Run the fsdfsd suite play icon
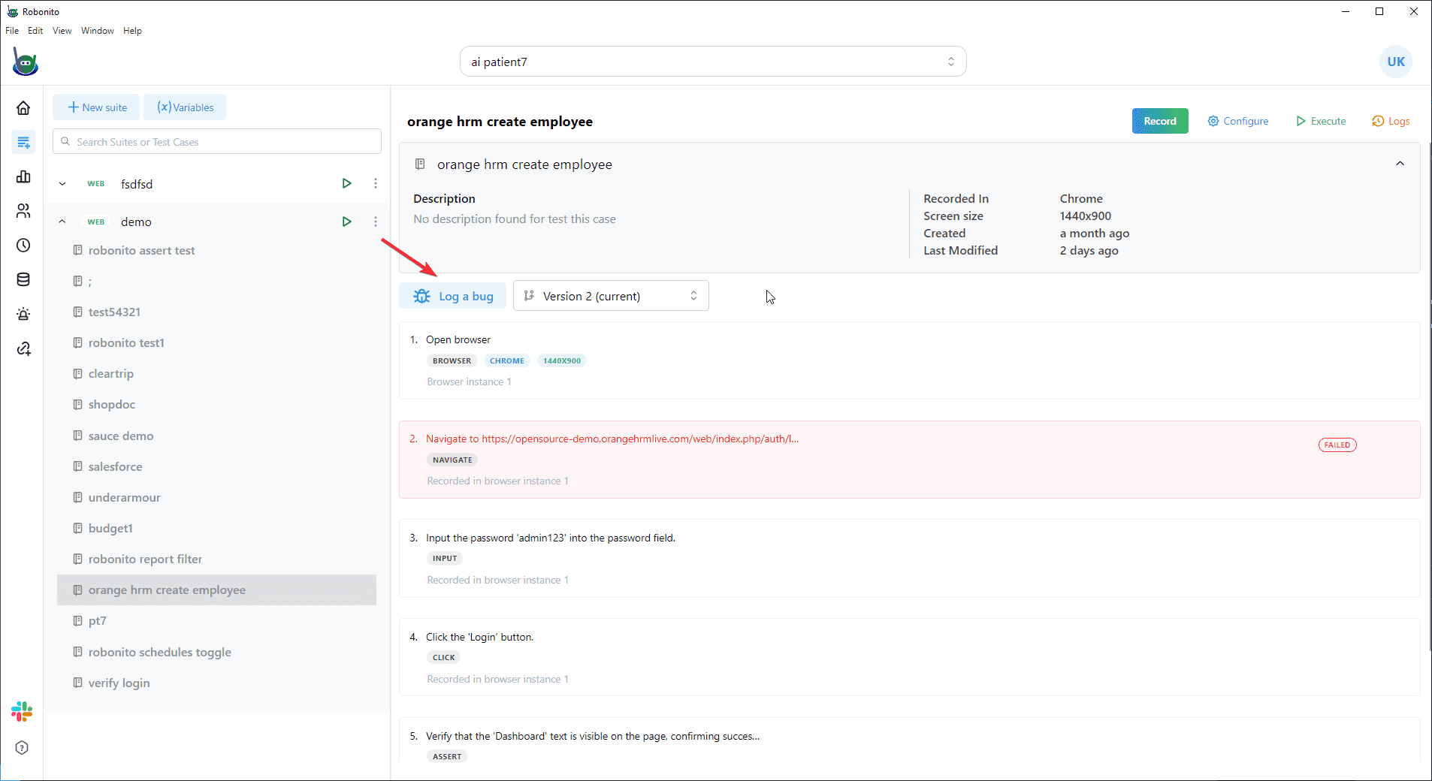Viewport: 1432px width, 781px height. (346, 183)
